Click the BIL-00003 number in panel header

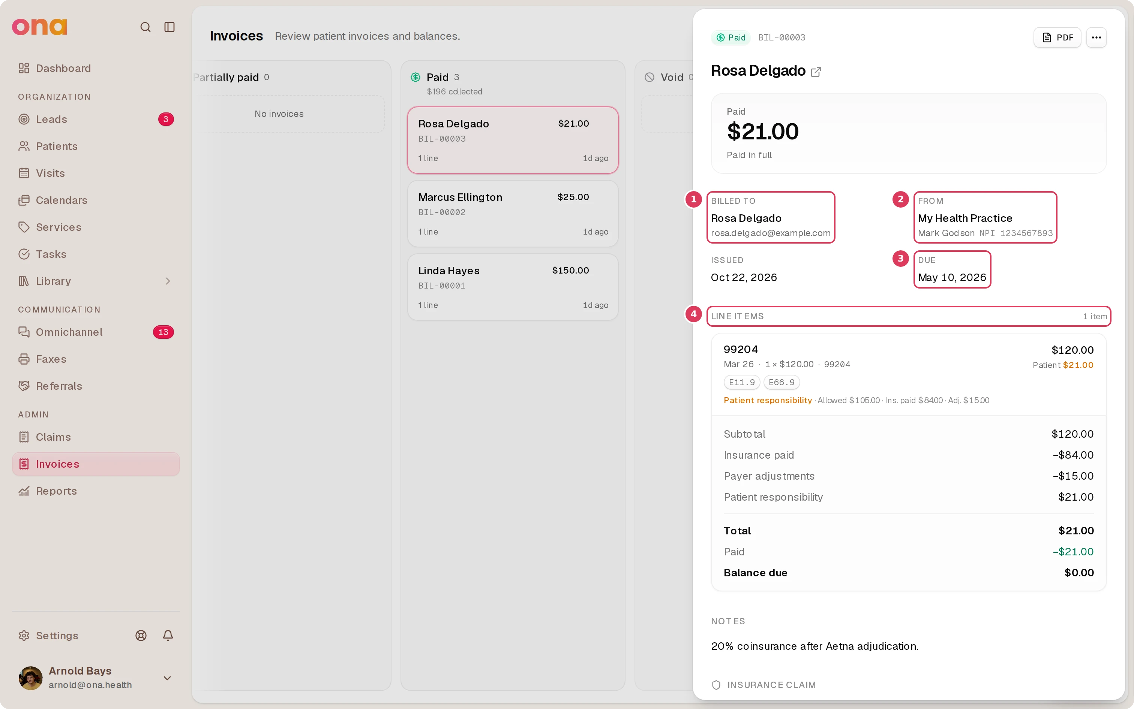(x=781, y=37)
